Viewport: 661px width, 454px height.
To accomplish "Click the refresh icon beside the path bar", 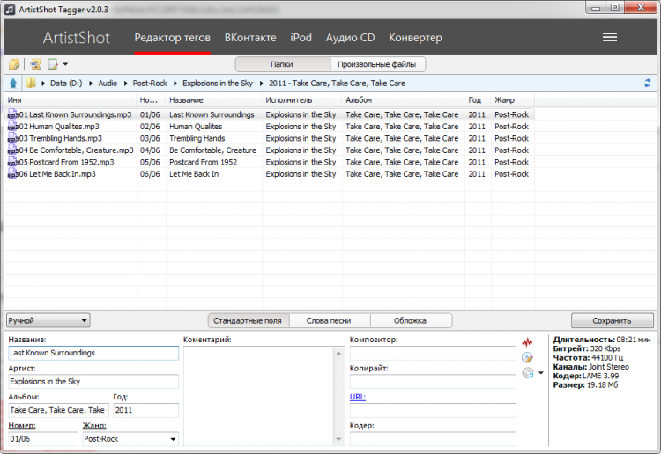I will tap(648, 83).
